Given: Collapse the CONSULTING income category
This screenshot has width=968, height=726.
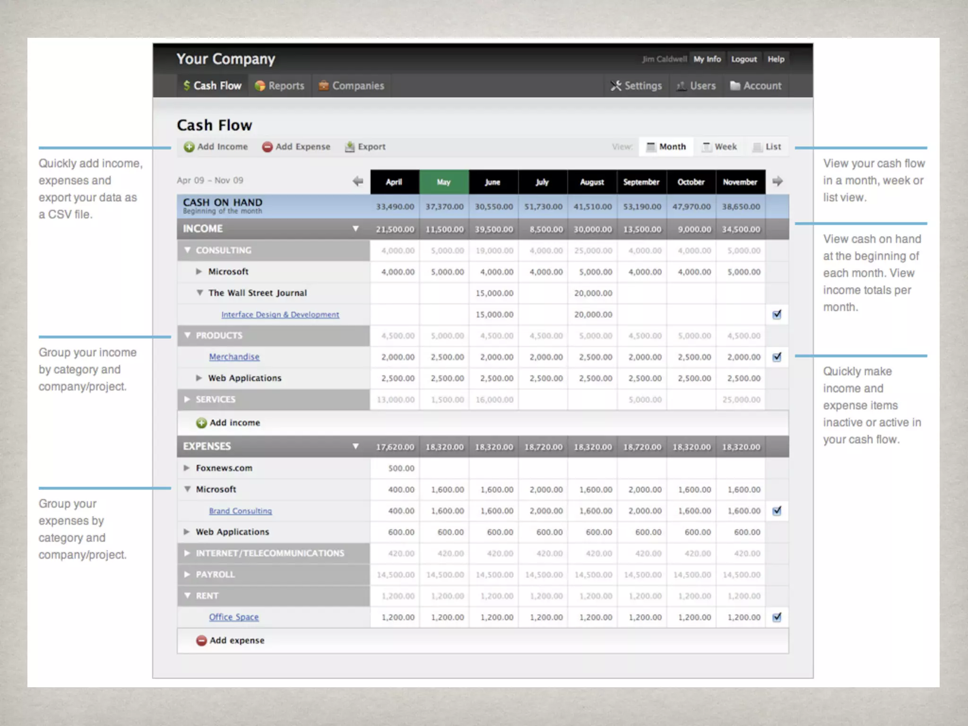Looking at the screenshot, I should [x=188, y=250].
